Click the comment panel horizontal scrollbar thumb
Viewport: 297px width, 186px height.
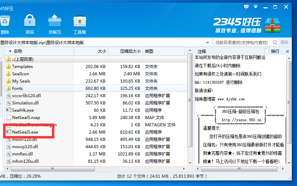coord(239,169)
